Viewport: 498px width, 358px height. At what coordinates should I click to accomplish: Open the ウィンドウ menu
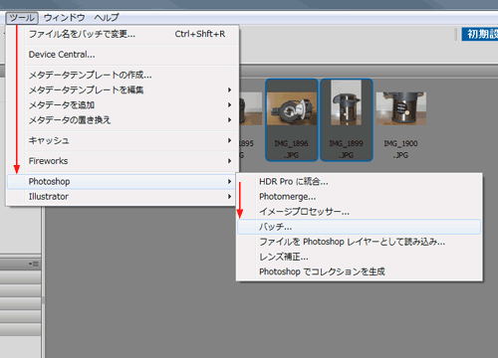(x=65, y=18)
